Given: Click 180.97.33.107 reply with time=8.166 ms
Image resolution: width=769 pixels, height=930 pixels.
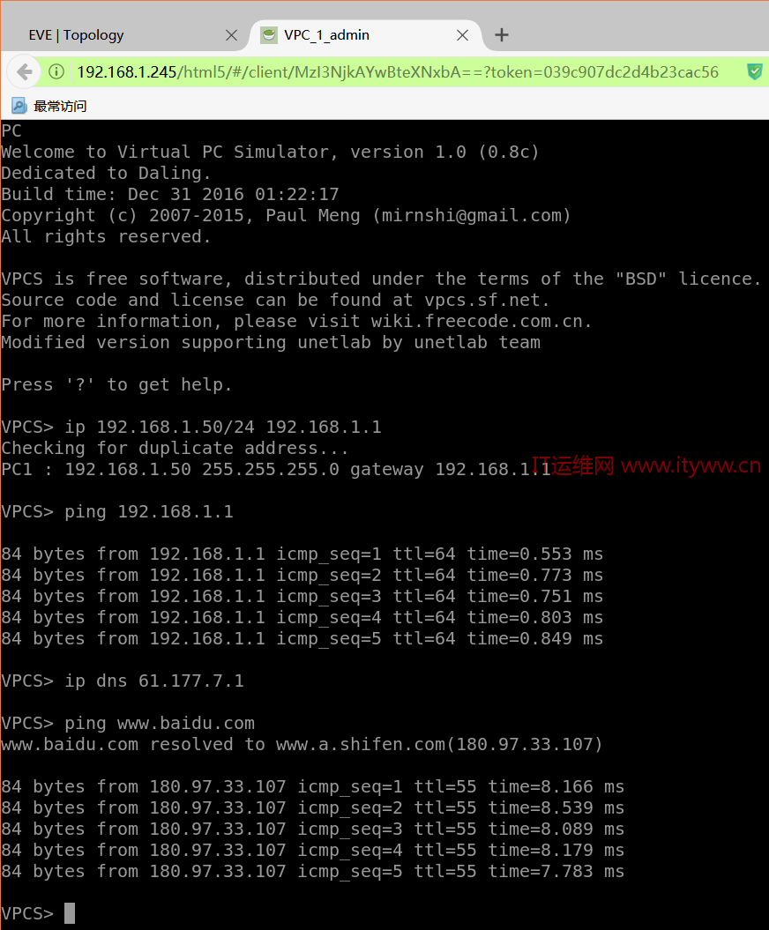Looking at the screenshot, I should click(x=313, y=787).
